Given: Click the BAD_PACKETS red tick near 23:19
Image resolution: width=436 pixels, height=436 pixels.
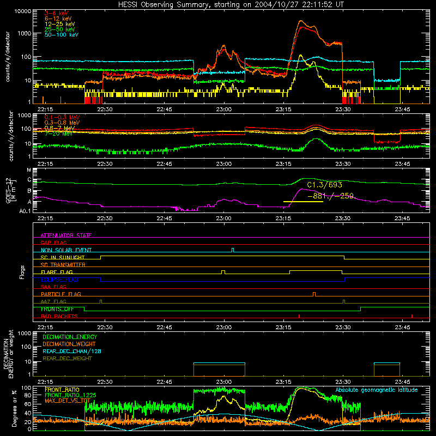Looking at the screenshot, I should 299,316.
